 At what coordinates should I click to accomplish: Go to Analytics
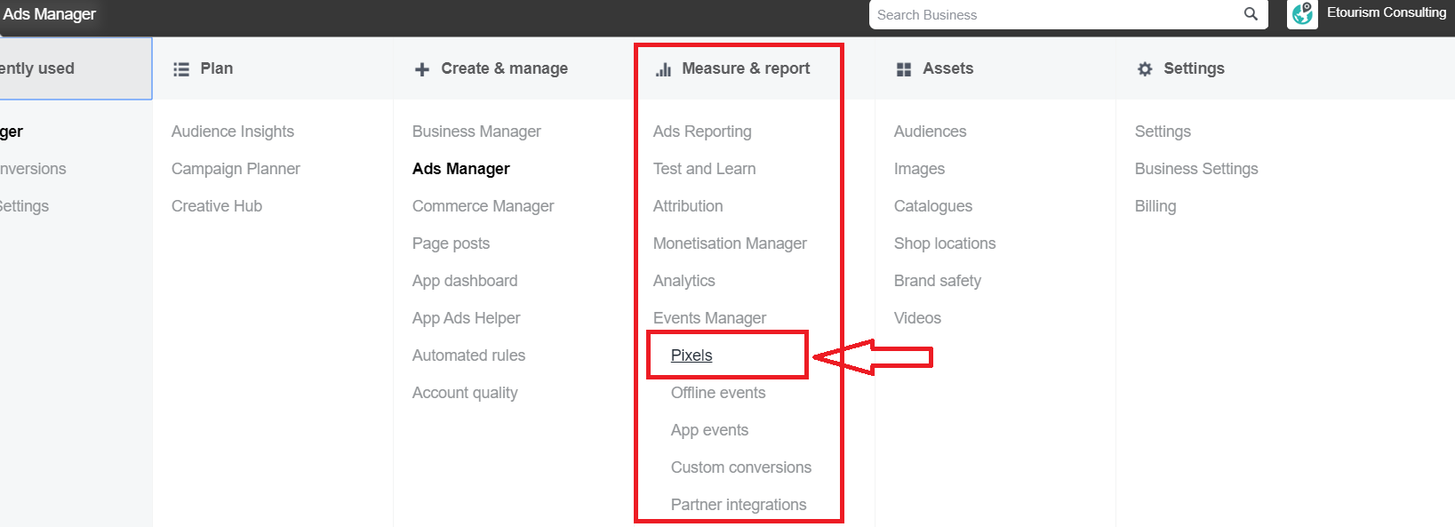pos(684,281)
